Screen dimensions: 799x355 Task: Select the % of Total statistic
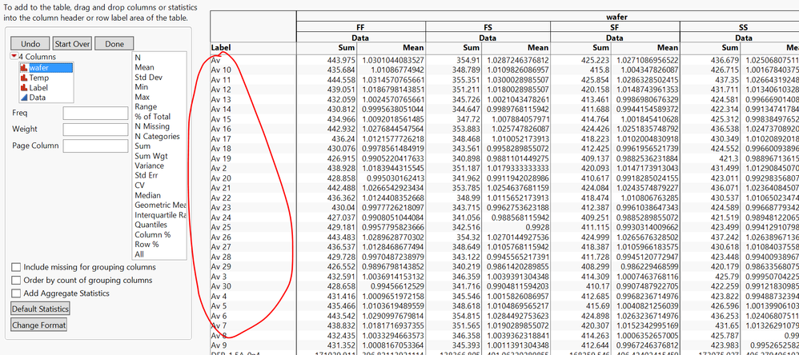point(152,117)
